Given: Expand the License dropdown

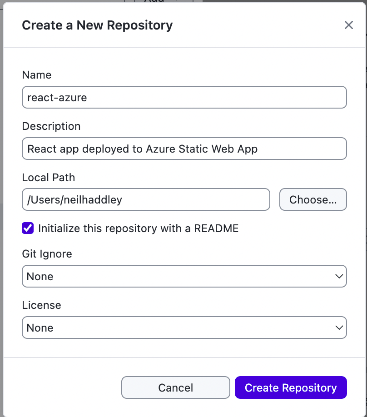Looking at the screenshot, I should click(x=184, y=328).
